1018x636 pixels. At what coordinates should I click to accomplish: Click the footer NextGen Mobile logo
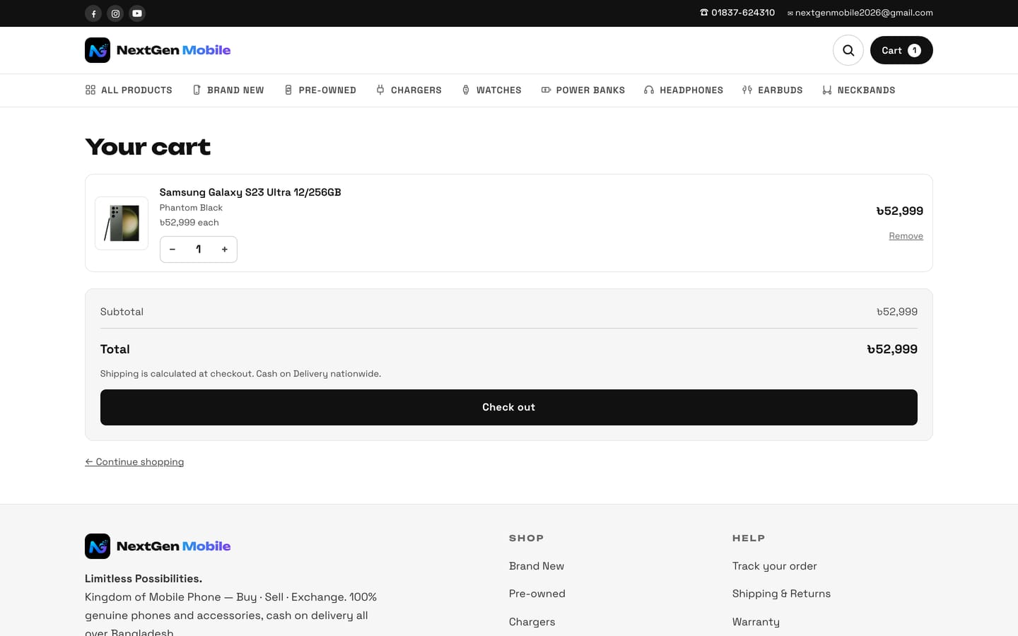(158, 546)
